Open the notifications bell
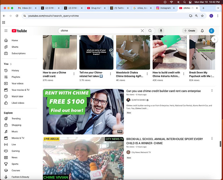Viewport: 223px width, 180px height. pos(202,31)
